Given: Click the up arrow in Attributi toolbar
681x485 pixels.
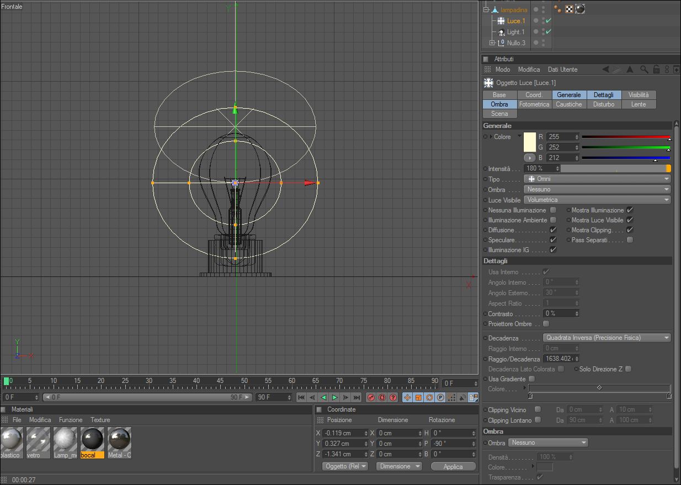Looking at the screenshot, I should coord(630,70).
